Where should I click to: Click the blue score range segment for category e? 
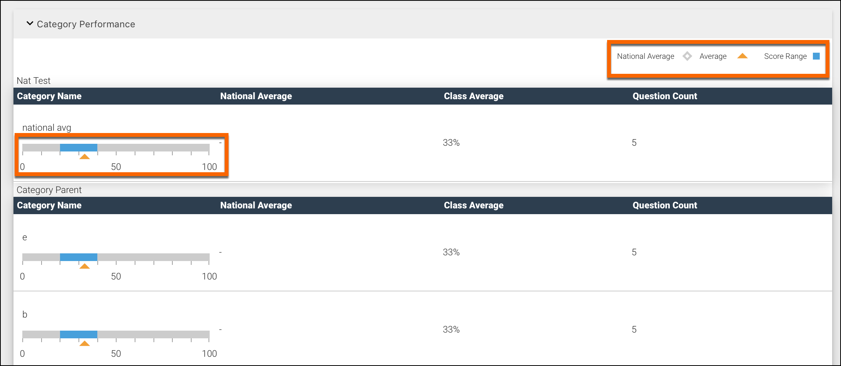[x=79, y=256]
